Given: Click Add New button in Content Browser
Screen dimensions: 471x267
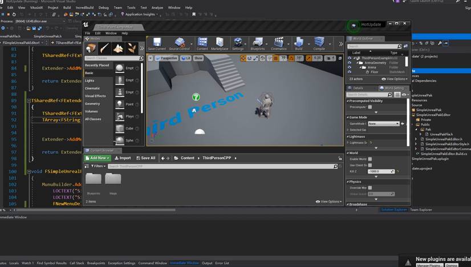Looking at the screenshot, I should click(x=98, y=158).
